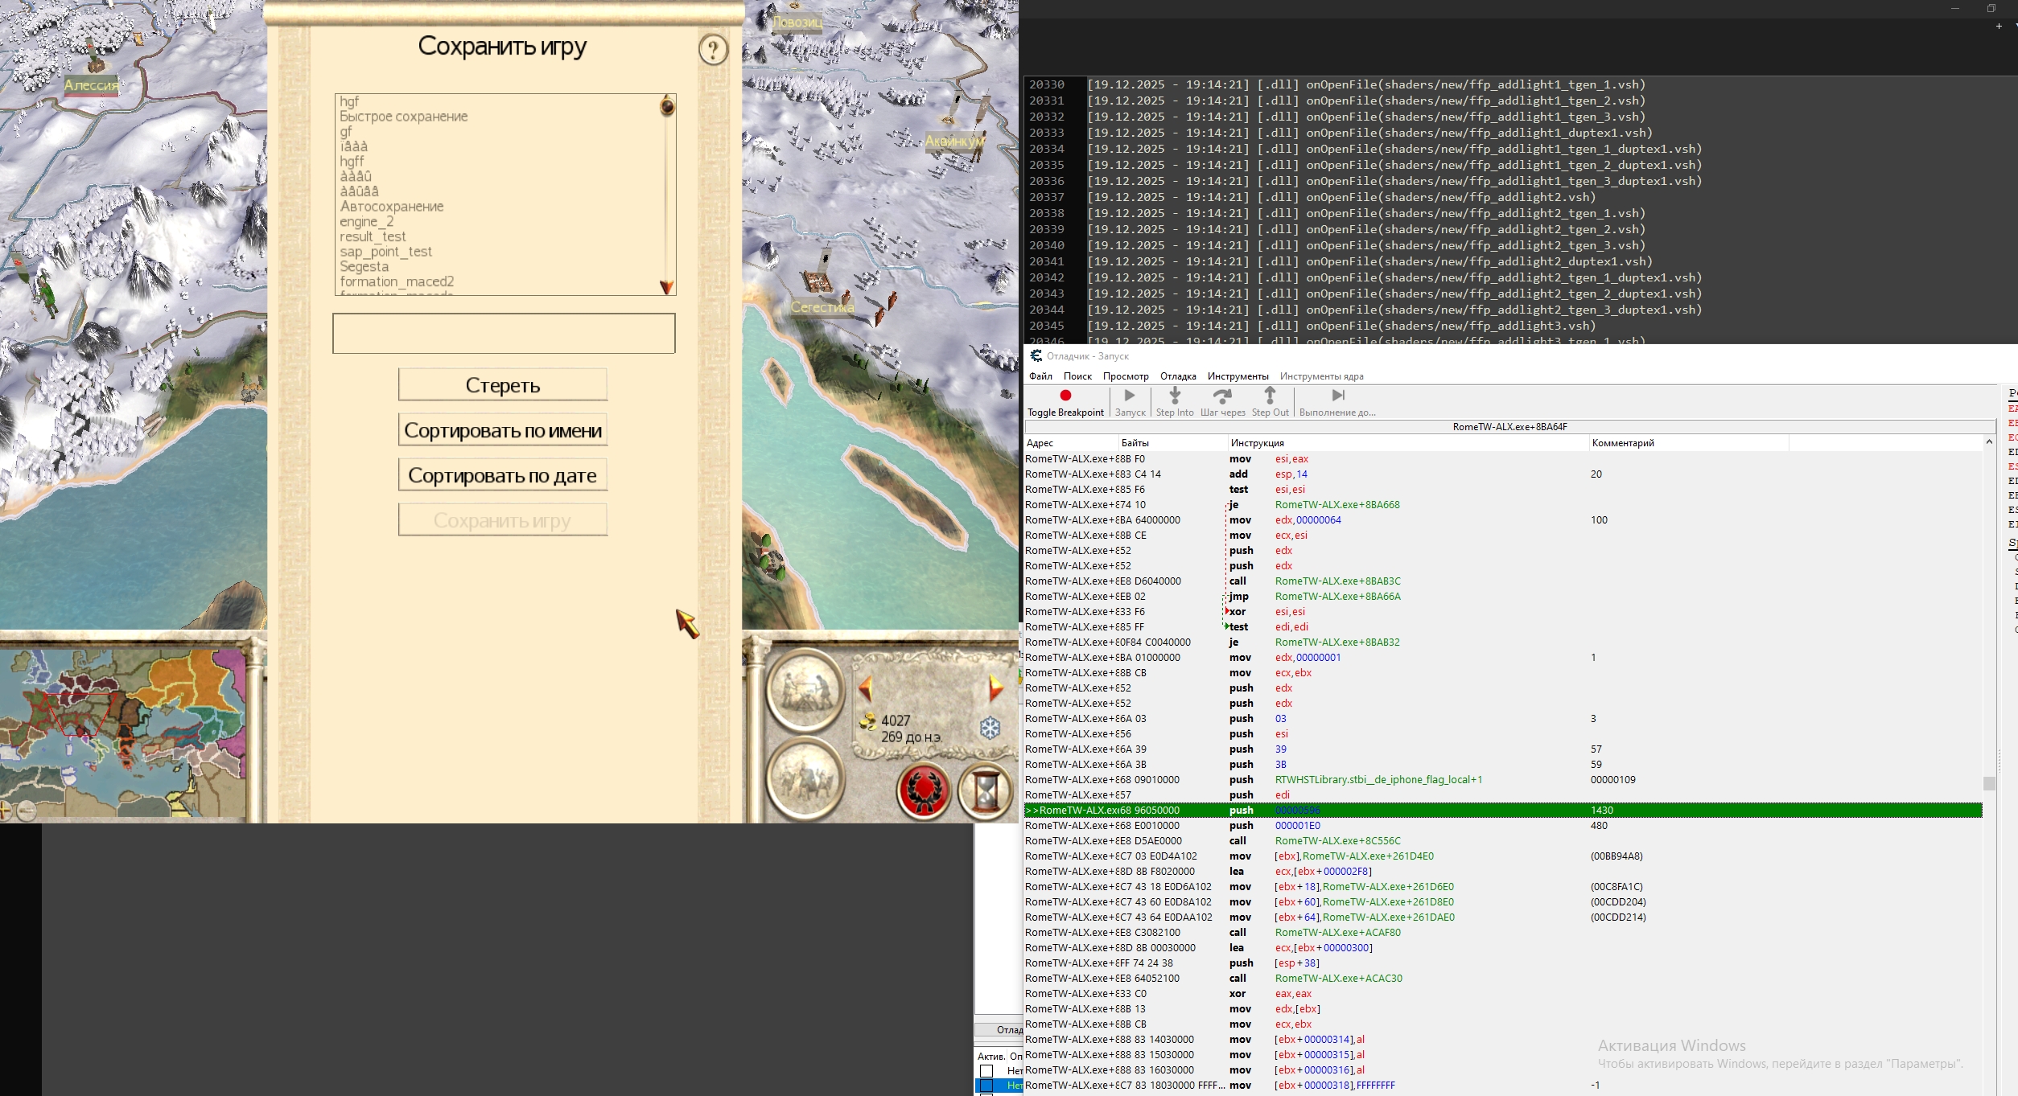Screen dimensions: 2018x1096
Task: Click the orange left arrow in the game panel
Action: tap(866, 688)
